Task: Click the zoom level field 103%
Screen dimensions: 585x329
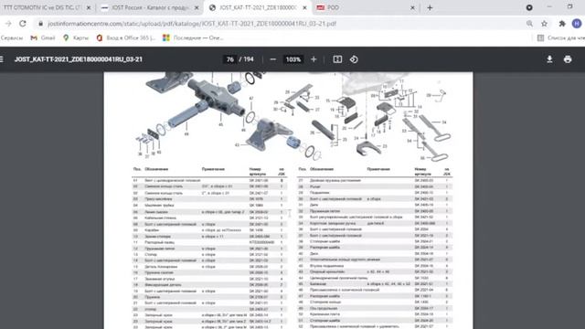Action: (x=293, y=59)
